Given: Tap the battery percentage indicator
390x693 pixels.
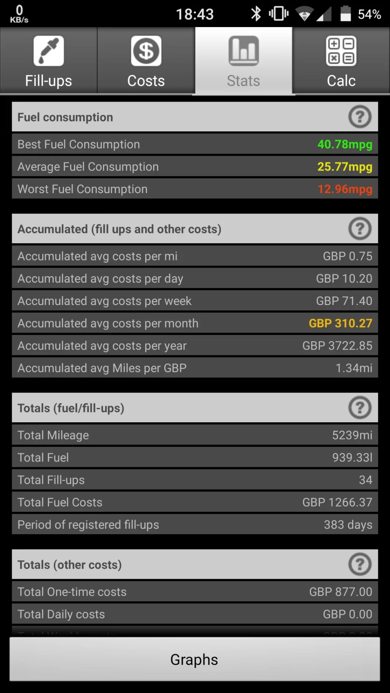Looking at the screenshot, I should [369, 14].
